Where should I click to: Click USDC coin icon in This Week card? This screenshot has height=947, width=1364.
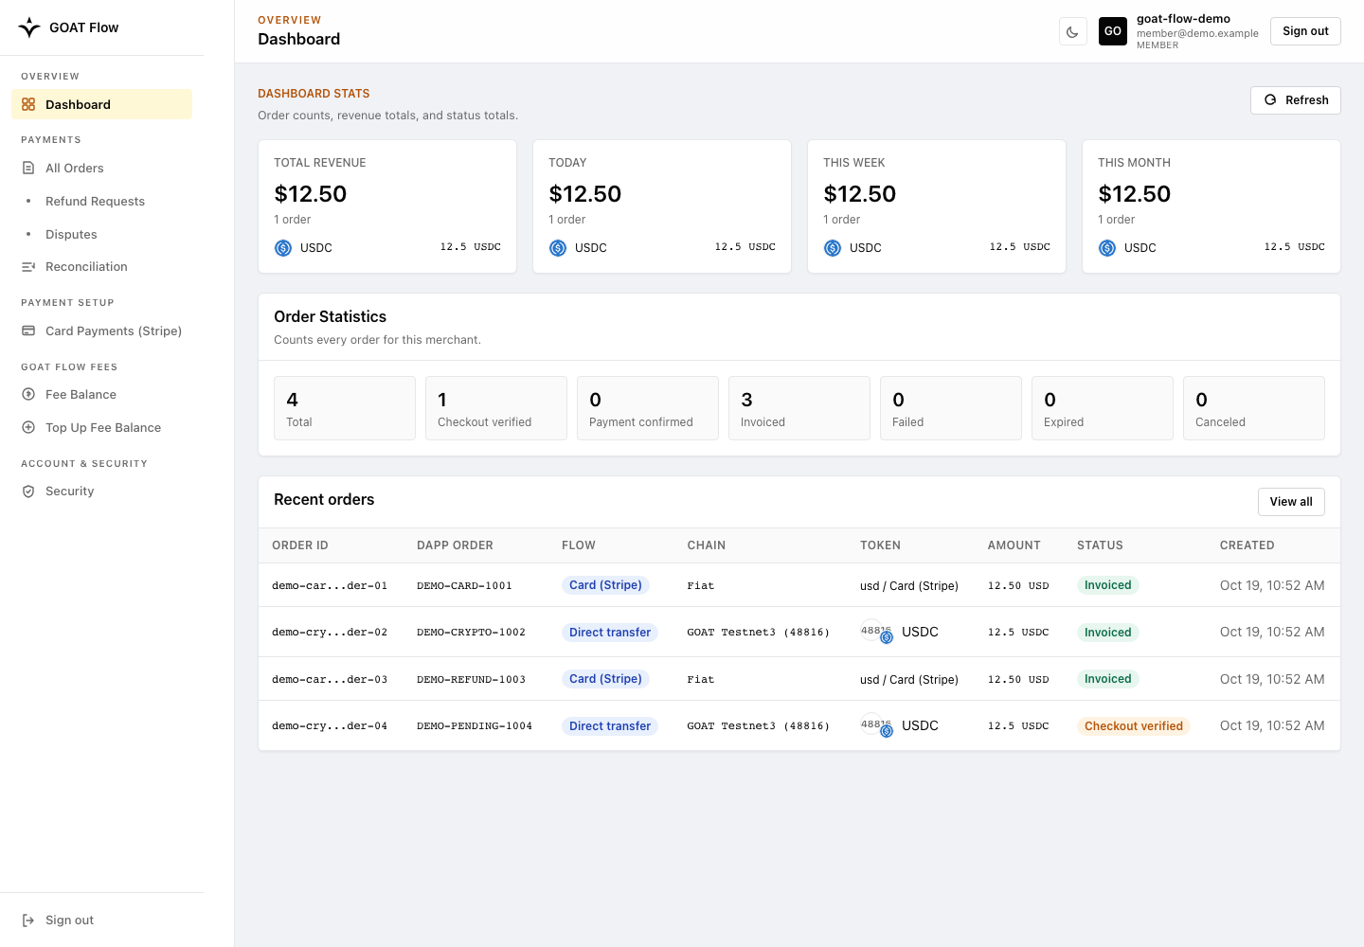(833, 248)
